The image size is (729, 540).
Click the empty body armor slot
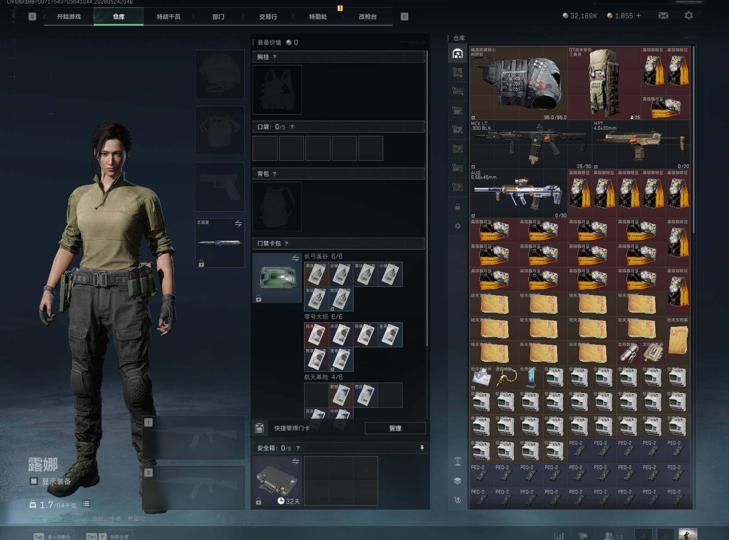click(220, 130)
